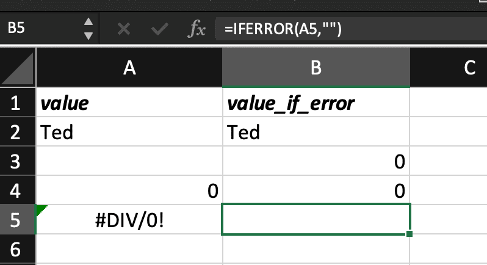The image size is (487, 265).
Task: Select row 3 header
Action: pos(17,161)
